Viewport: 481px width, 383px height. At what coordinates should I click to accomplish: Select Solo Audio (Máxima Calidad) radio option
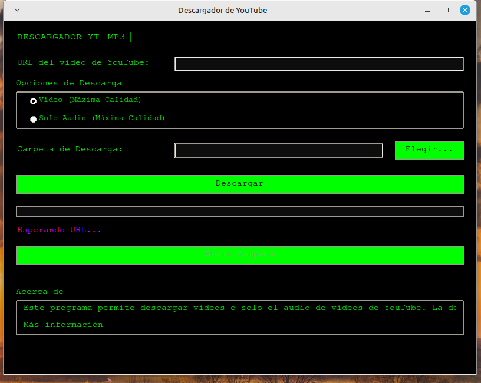click(x=34, y=119)
